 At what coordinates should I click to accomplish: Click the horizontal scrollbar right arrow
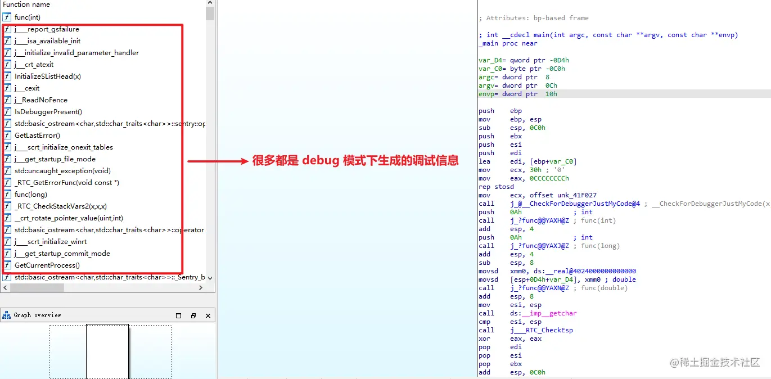(201, 287)
